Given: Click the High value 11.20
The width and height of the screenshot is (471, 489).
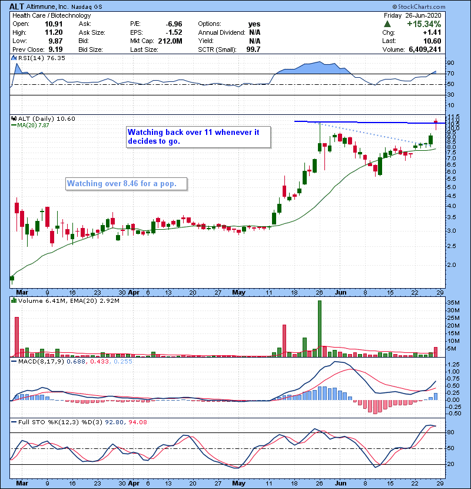Looking at the screenshot, I should click(54, 32).
